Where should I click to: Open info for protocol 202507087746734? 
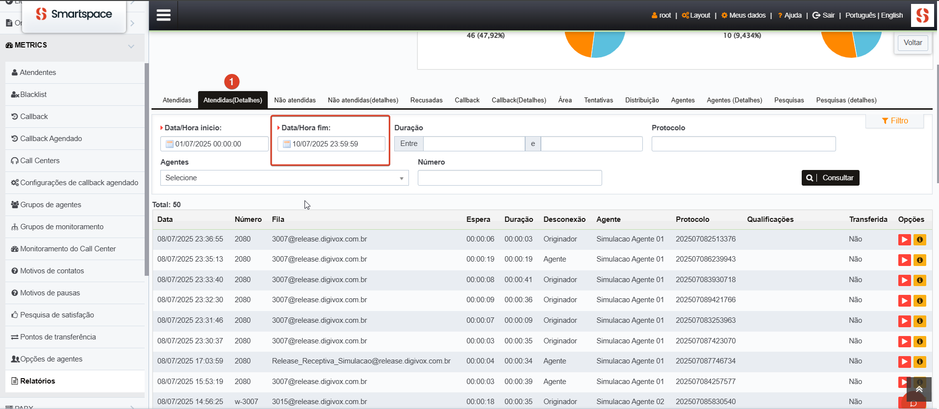pos(920,361)
